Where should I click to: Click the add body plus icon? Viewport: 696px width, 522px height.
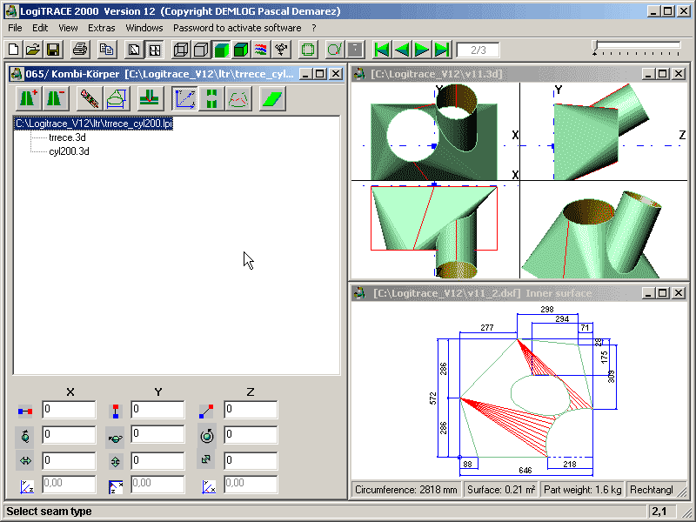tap(29, 98)
